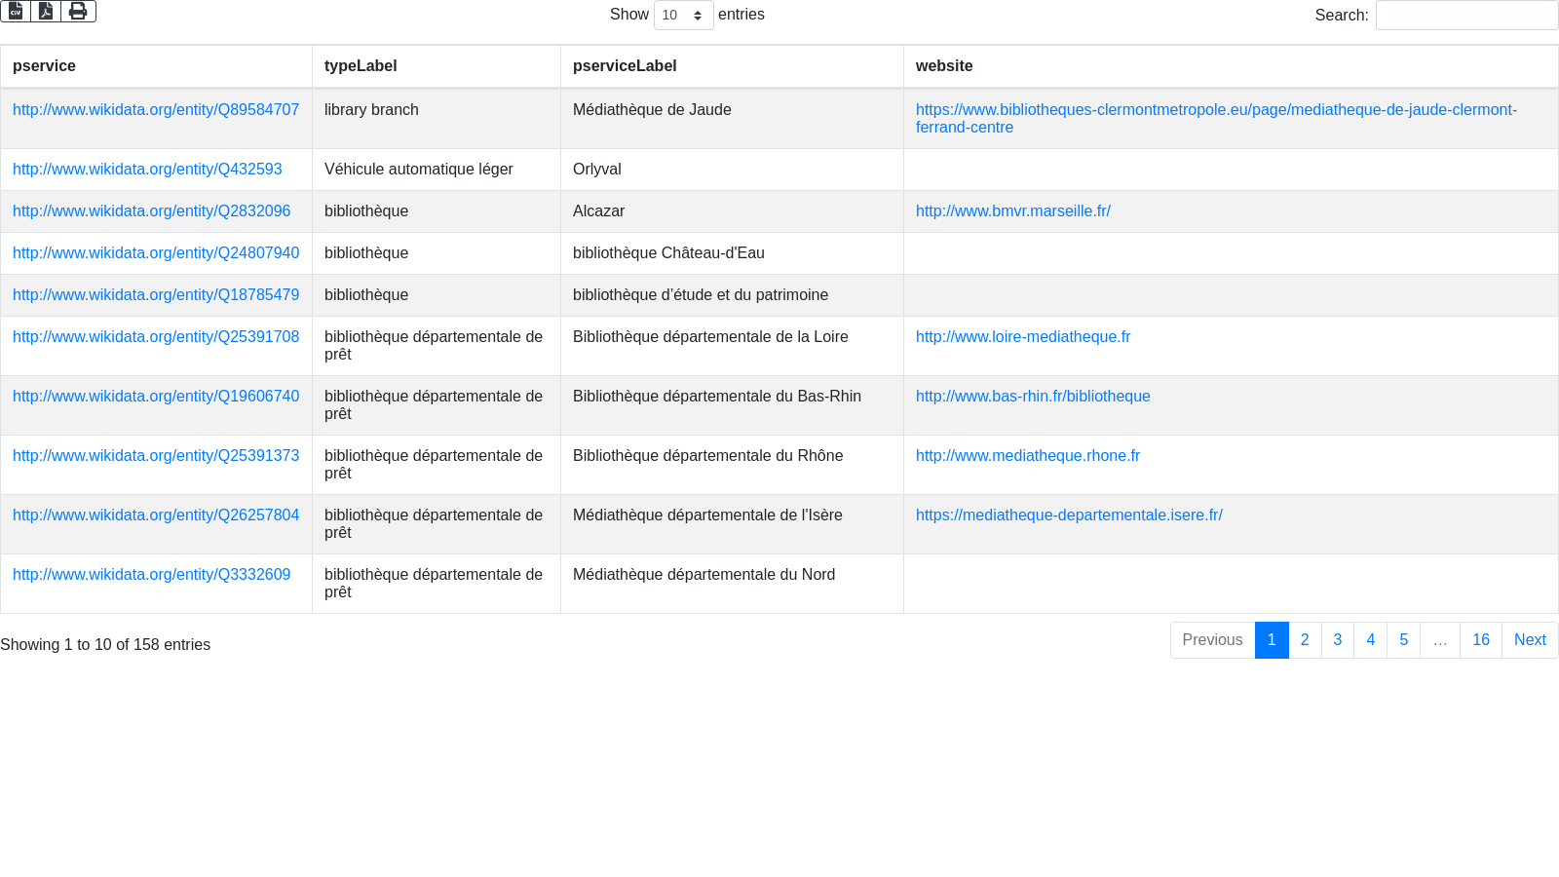Click into the Search input field
This screenshot has height=877, width=1559.
[x=1466, y=16]
